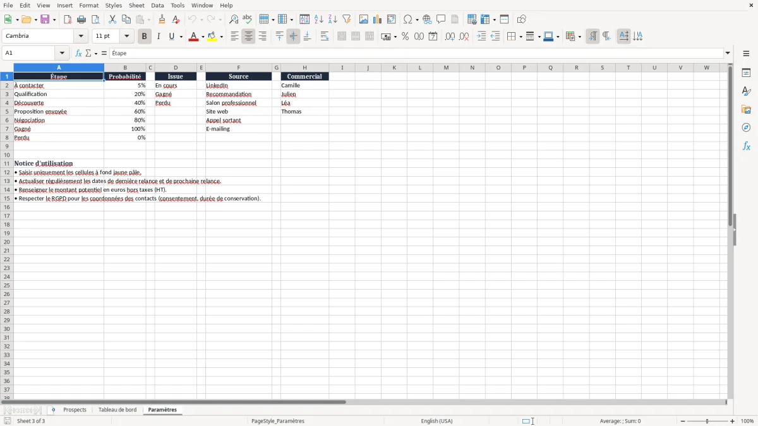Open sidebar Gallery panel
The height and width of the screenshot is (426, 758).
[746, 110]
